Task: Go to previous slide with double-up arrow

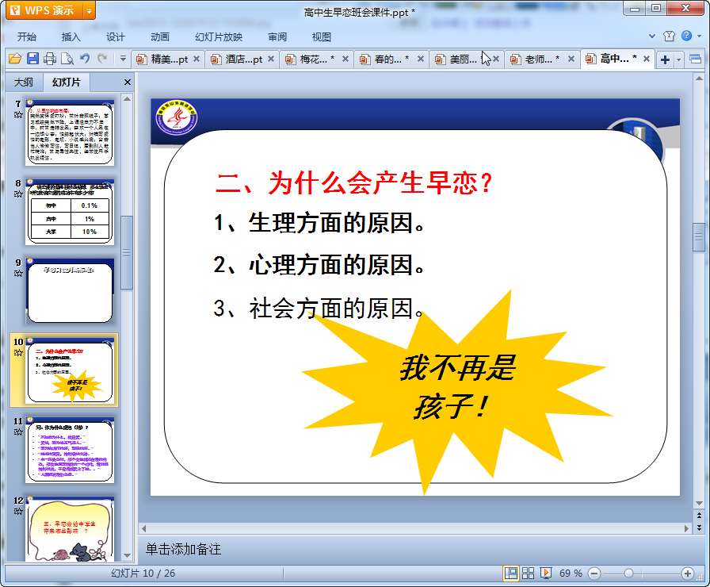Action: tap(699, 516)
